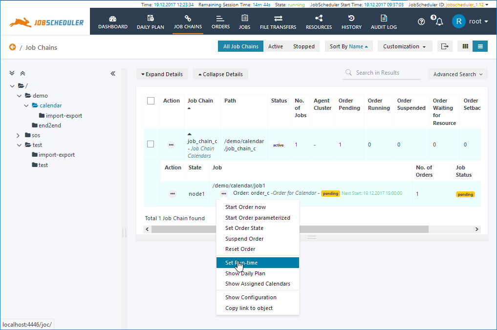Viewport: 497px width, 330px height.
Task: Click the Audit Log document icon
Action: [384, 18]
